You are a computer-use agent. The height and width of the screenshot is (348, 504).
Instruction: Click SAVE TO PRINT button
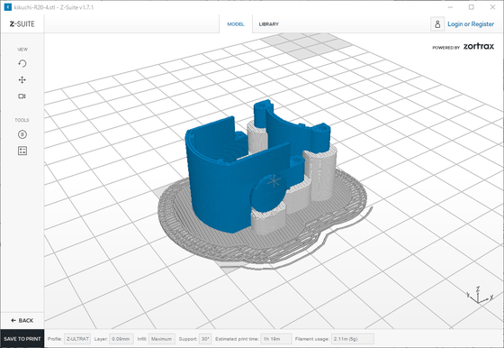tap(22, 339)
